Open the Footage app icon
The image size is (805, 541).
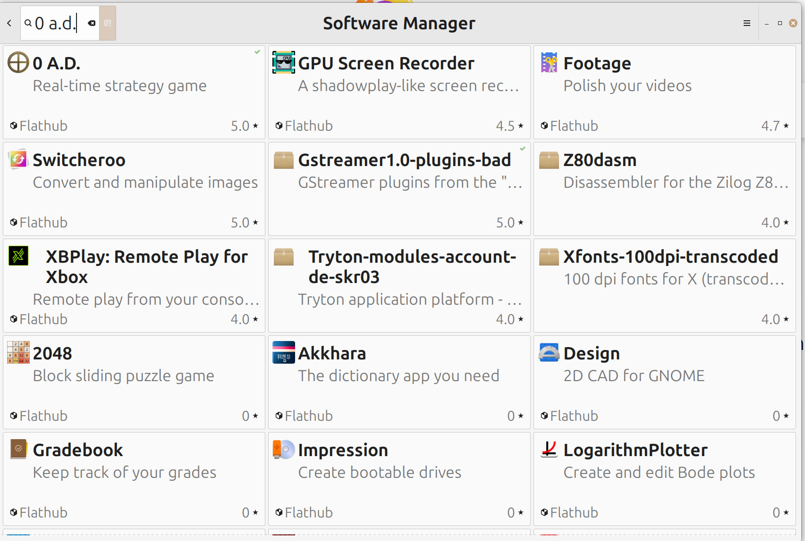(x=549, y=63)
